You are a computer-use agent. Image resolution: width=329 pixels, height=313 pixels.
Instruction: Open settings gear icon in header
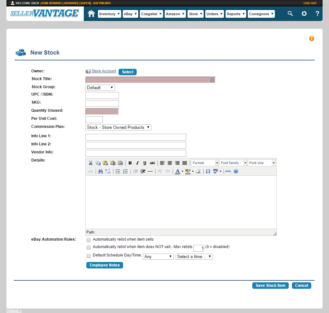[x=304, y=14]
